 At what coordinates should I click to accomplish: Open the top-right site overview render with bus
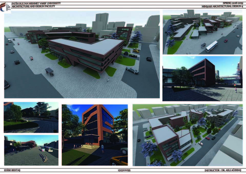pyautogui.click(x=202, y=32)
